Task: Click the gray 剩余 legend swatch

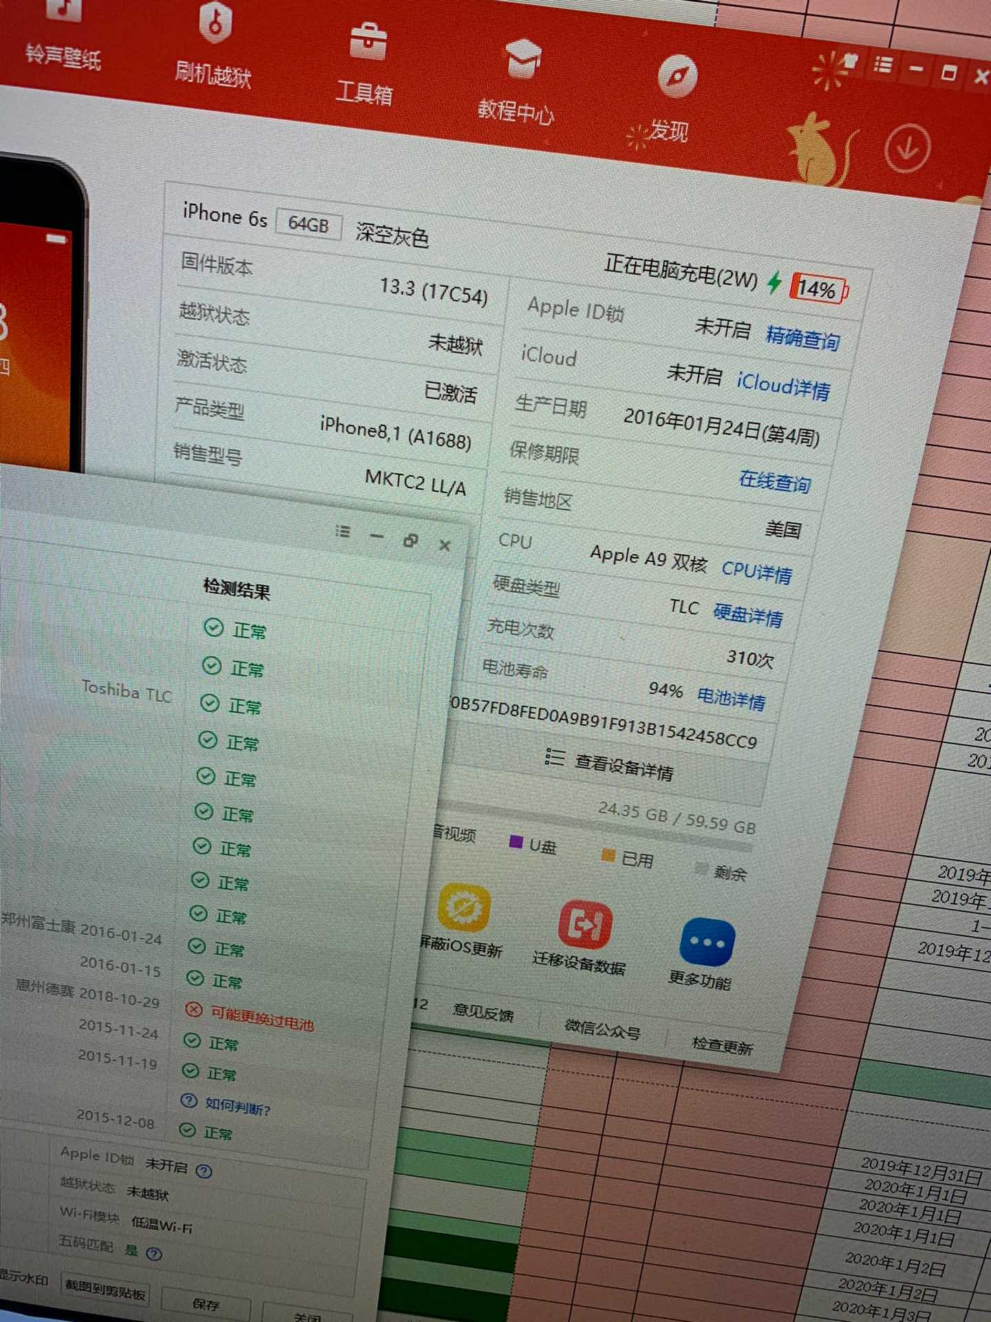Action: click(701, 868)
